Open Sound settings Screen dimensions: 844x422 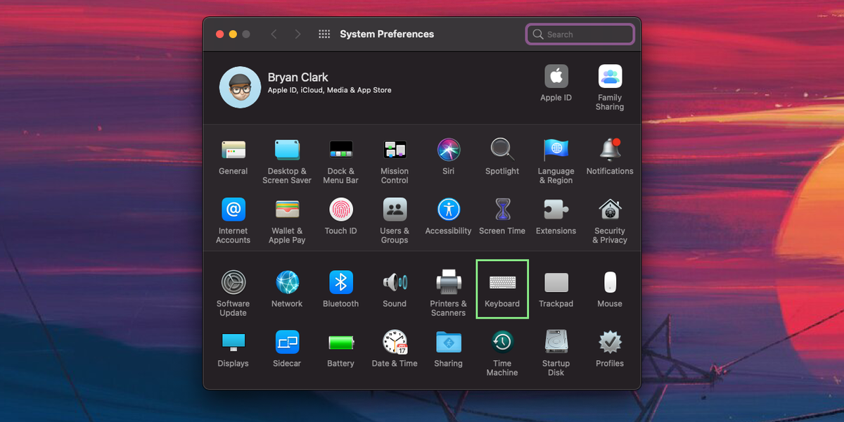coord(395,284)
